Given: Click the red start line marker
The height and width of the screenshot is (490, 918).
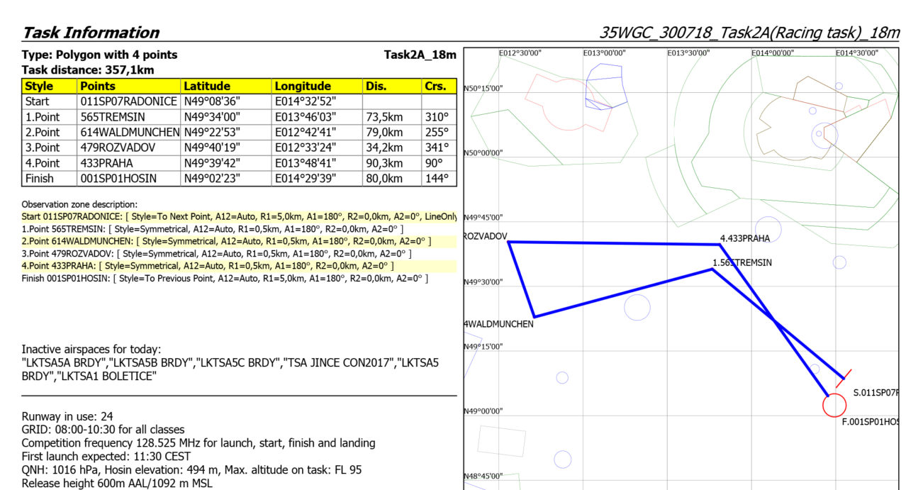Looking at the screenshot, I should pos(844,374).
